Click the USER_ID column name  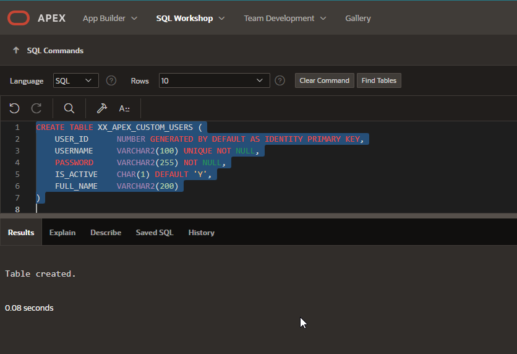72,139
